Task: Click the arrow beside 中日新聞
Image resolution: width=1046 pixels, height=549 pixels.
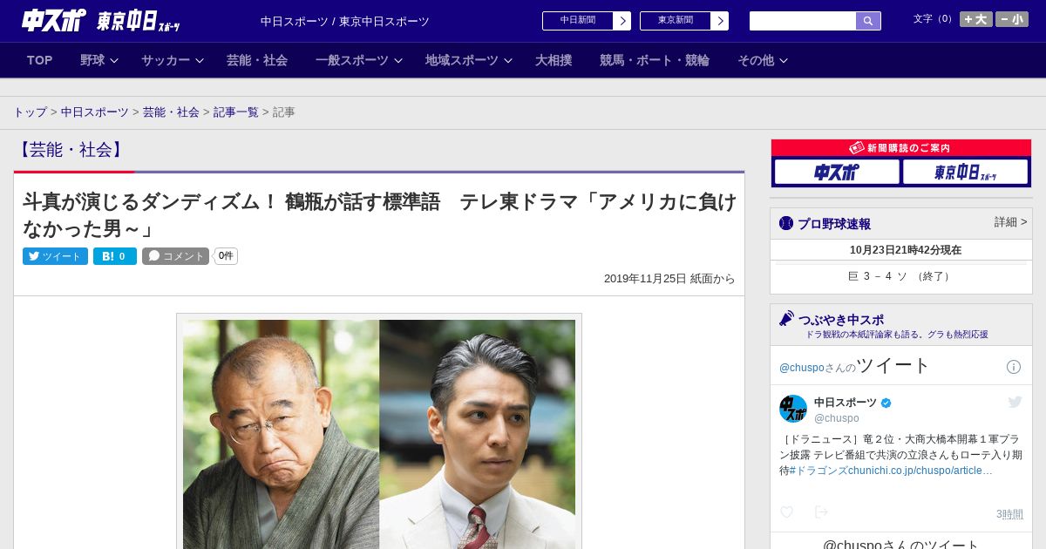Action: (622, 21)
